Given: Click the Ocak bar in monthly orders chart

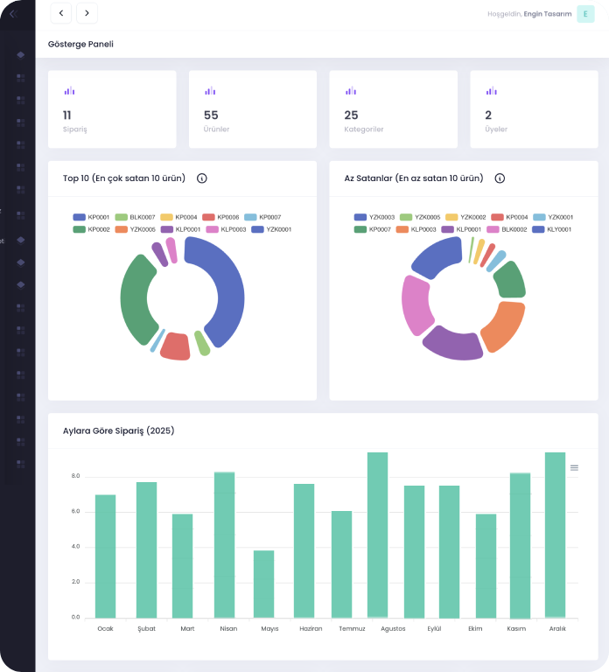Looking at the screenshot, I should pos(105,556).
